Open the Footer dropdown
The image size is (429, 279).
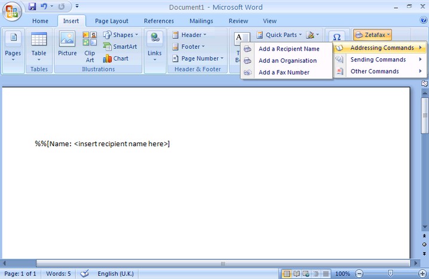coord(188,46)
